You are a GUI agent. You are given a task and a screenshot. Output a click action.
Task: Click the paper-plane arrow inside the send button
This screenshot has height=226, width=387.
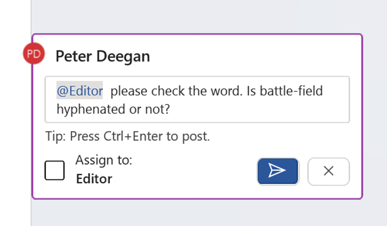coord(278,171)
